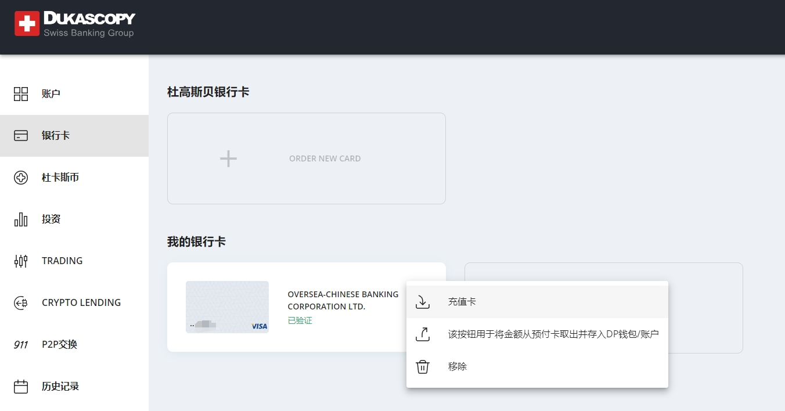Open the 历史记录 calendar icon
The height and width of the screenshot is (411, 785).
coord(21,387)
